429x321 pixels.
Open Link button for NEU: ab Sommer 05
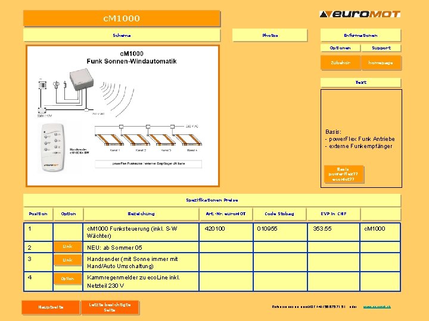(67, 247)
